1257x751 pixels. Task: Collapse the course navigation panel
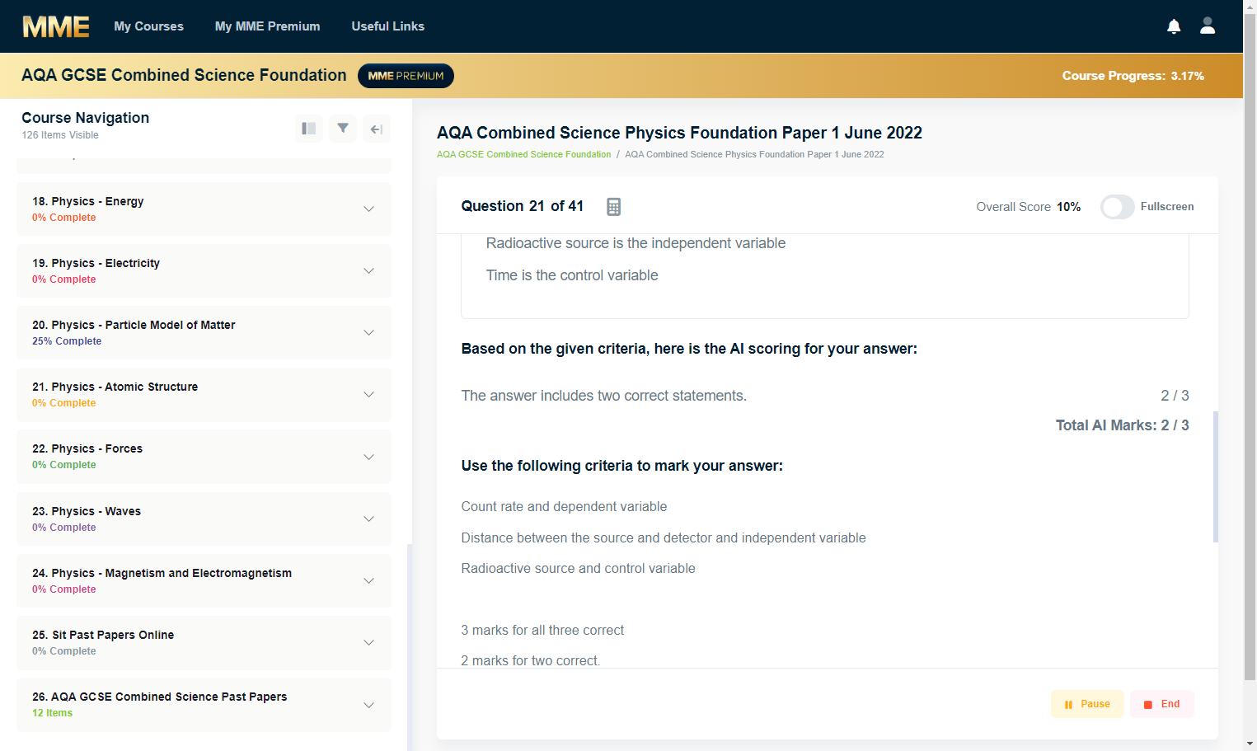[x=377, y=129]
